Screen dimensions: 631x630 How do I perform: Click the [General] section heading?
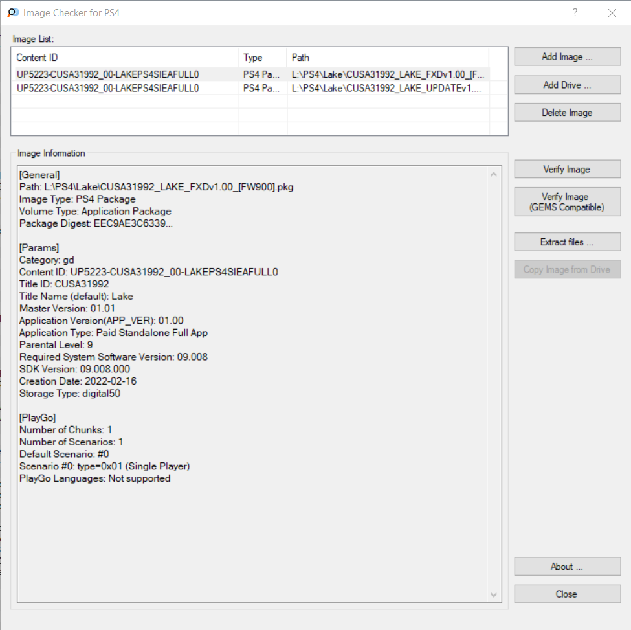pos(39,175)
